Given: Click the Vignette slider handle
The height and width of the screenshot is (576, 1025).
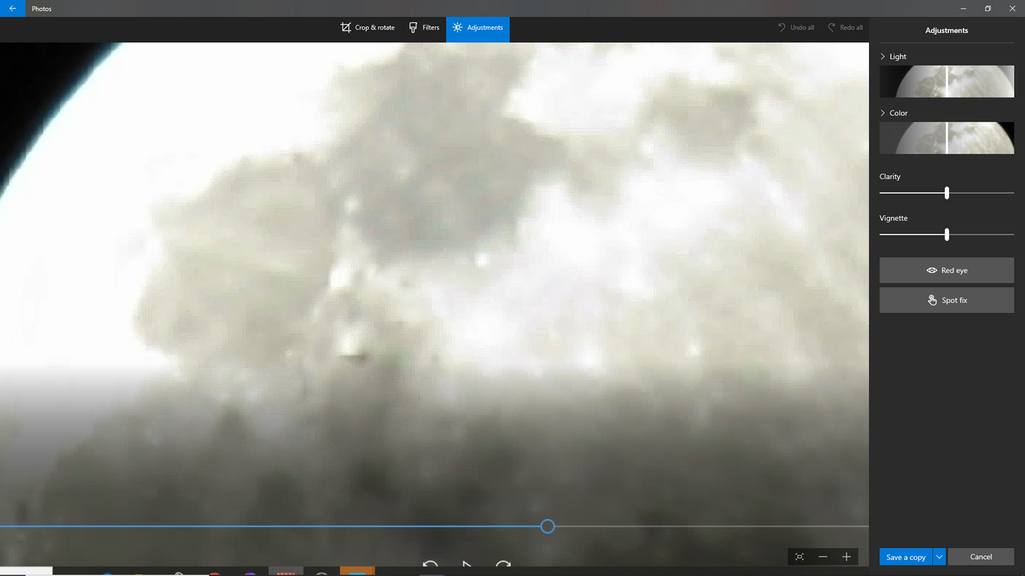Looking at the screenshot, I should 947,234.
